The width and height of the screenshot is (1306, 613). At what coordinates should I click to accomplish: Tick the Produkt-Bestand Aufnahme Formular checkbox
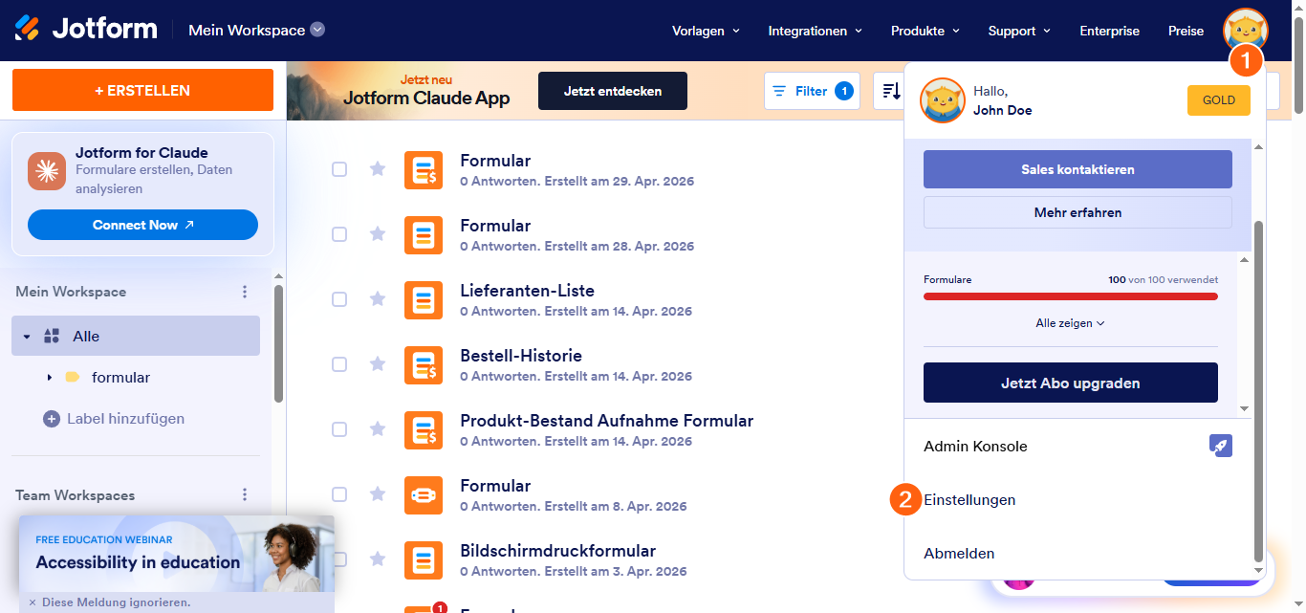coord(339,429)
